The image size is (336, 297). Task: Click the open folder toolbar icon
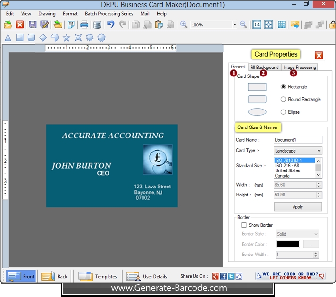tap(8, 25)
